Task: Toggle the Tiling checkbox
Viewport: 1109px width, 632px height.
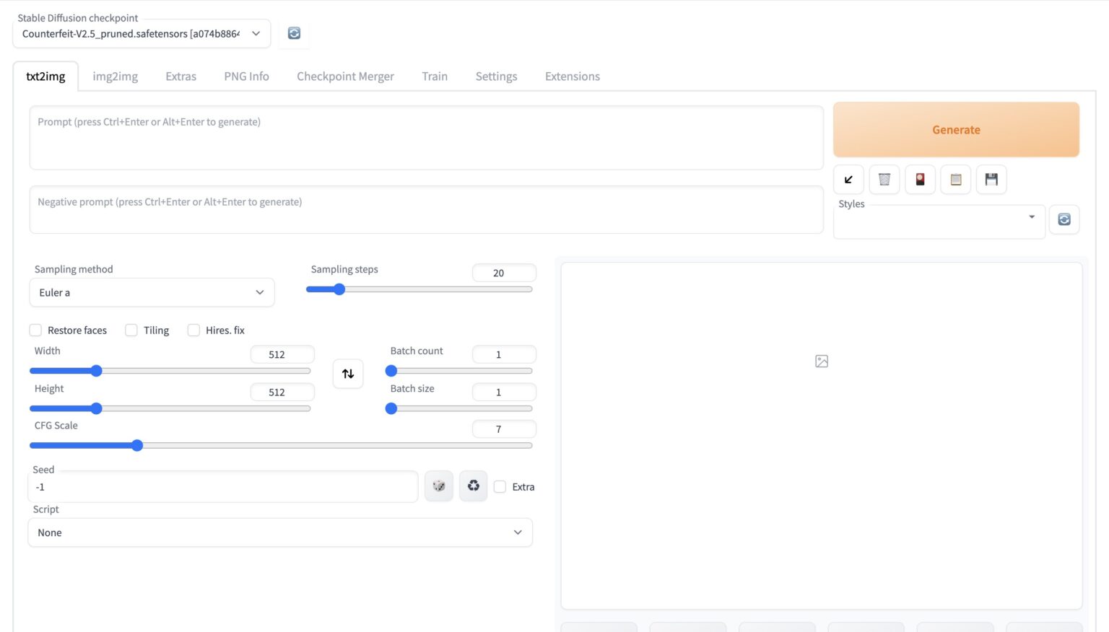Action: point(131,330)
